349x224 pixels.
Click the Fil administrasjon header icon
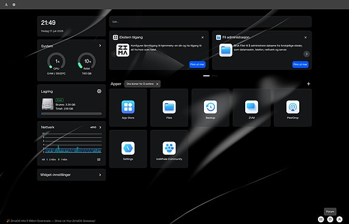pyautogui.click(x=219, y=37)
